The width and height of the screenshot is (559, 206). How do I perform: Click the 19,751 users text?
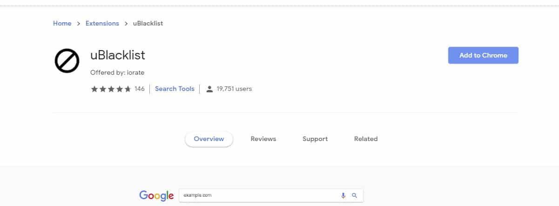(234, 89)
